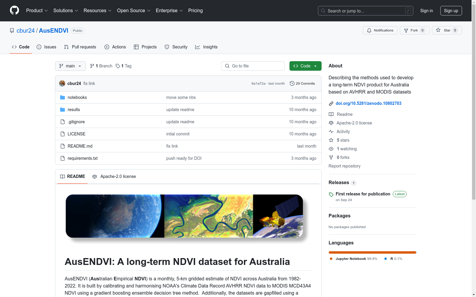This screenshot has width=476, height=297.
Task: Expand the Product menu
Action: (37, 10)
